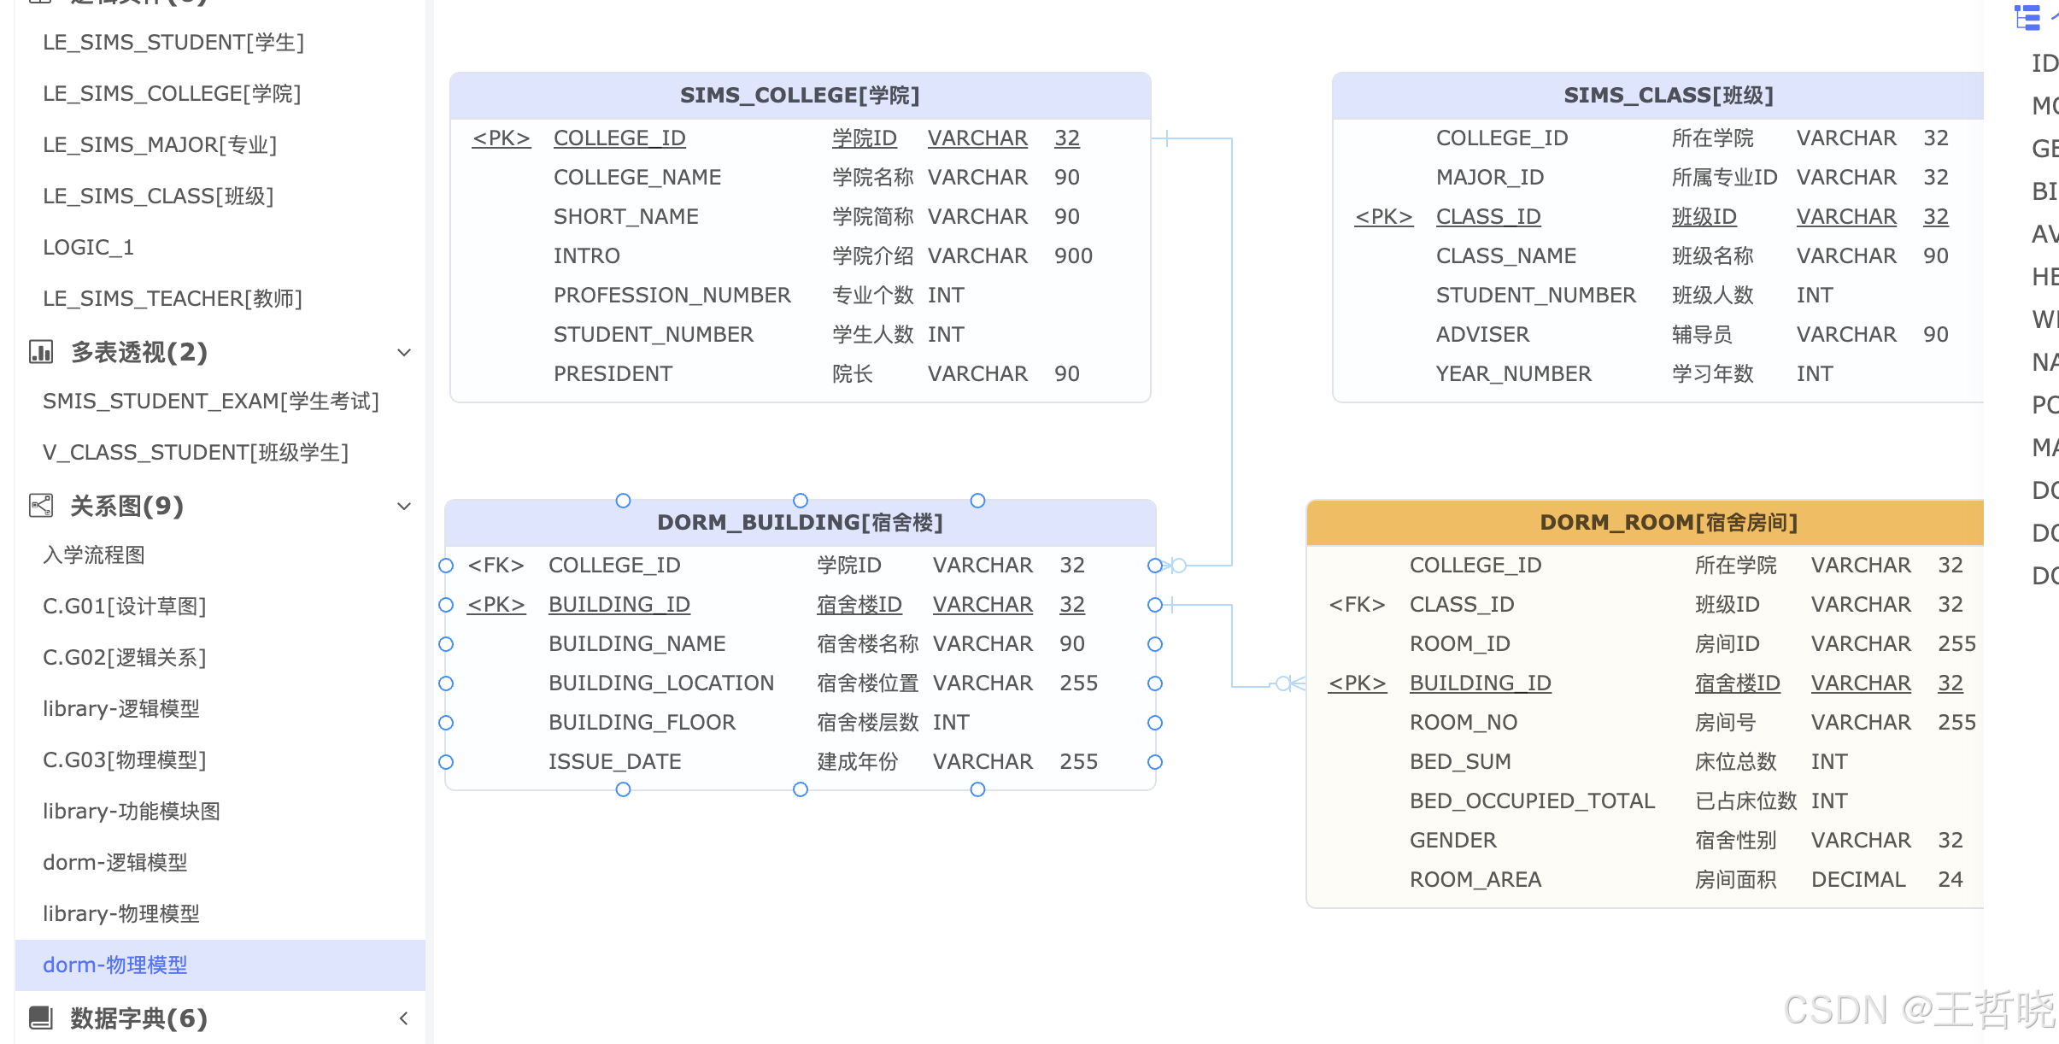Open LE_SIMS_STUDENT[学生] logical entity
This screenshot has width=2059, height=1044.
[173, 42]
